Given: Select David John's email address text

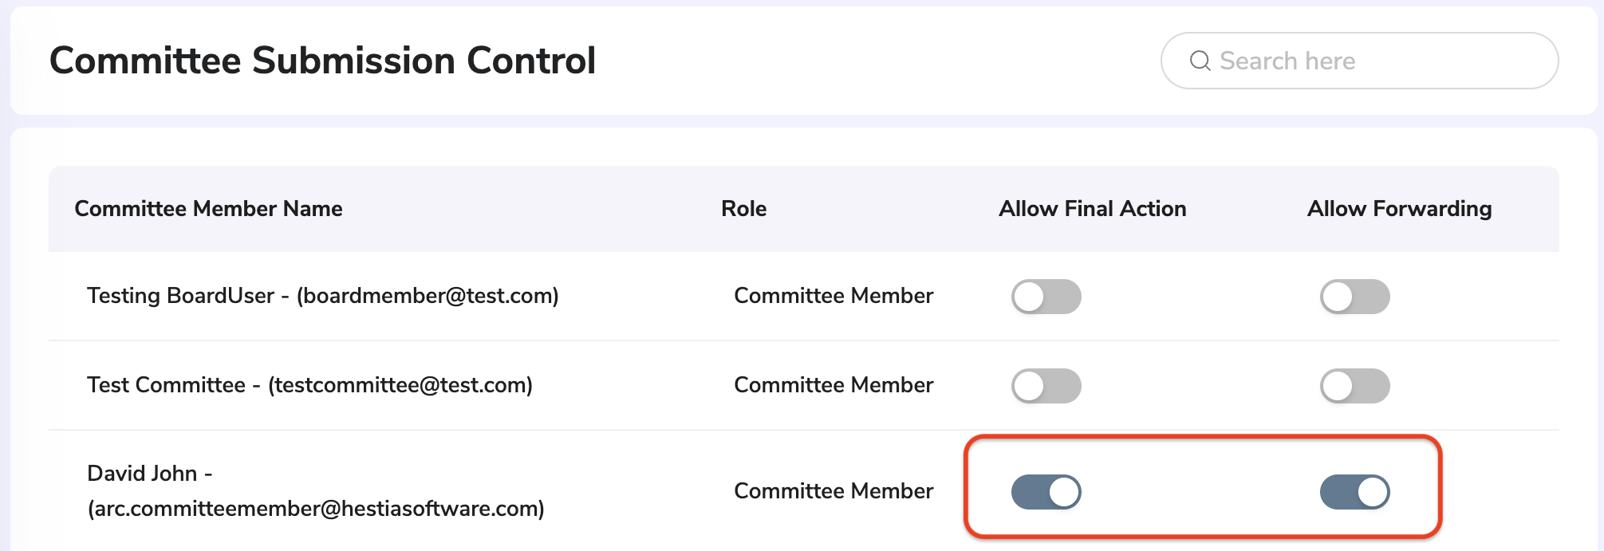Looking at the screenshot, I should click(x=316, y=509).
